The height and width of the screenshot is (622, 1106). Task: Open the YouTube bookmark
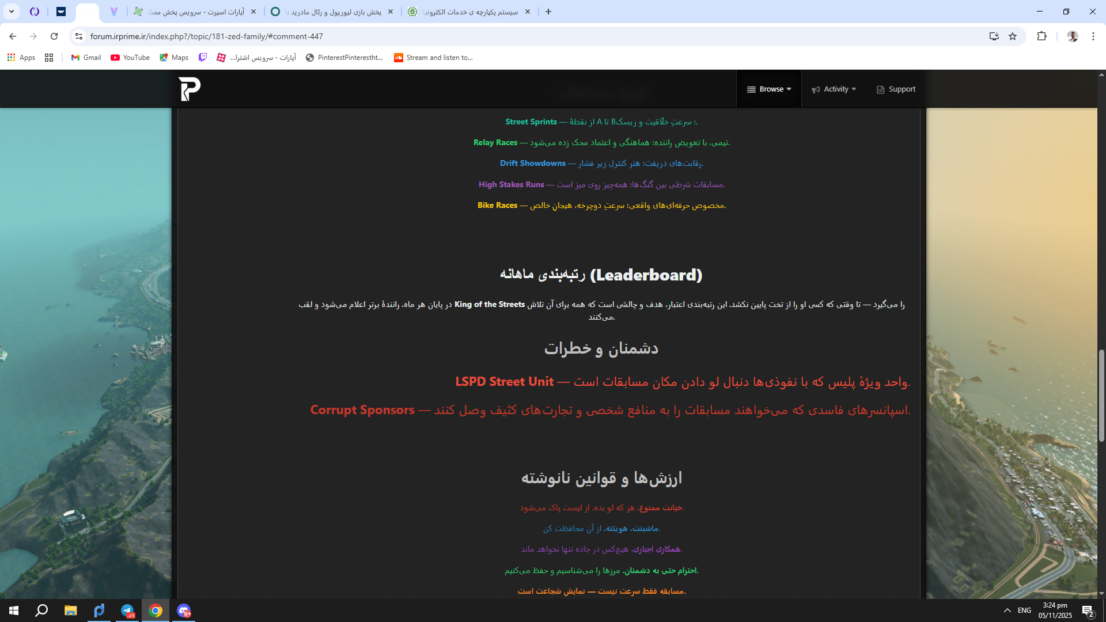(130, 58)
